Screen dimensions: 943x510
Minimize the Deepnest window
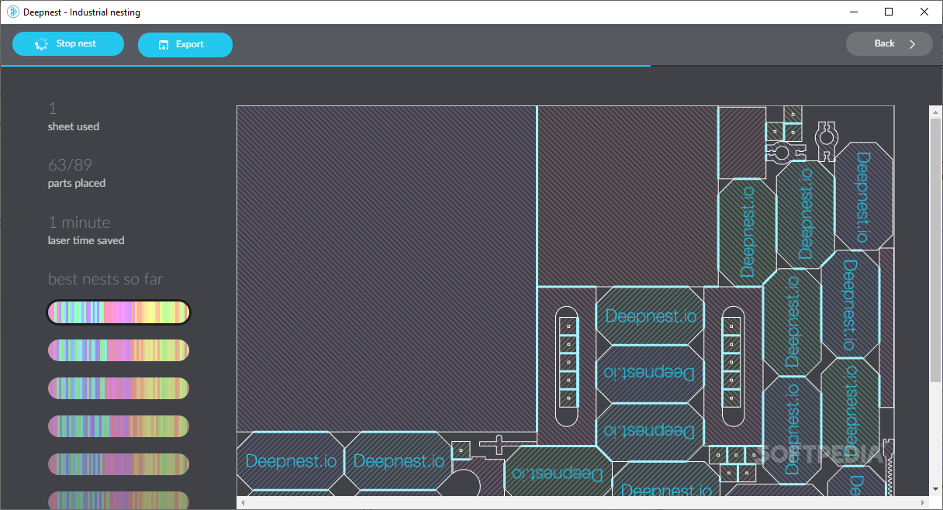(x=854, y=12)
